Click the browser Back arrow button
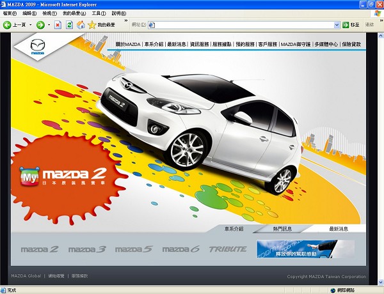384x294 pixels. pos(8,25)
